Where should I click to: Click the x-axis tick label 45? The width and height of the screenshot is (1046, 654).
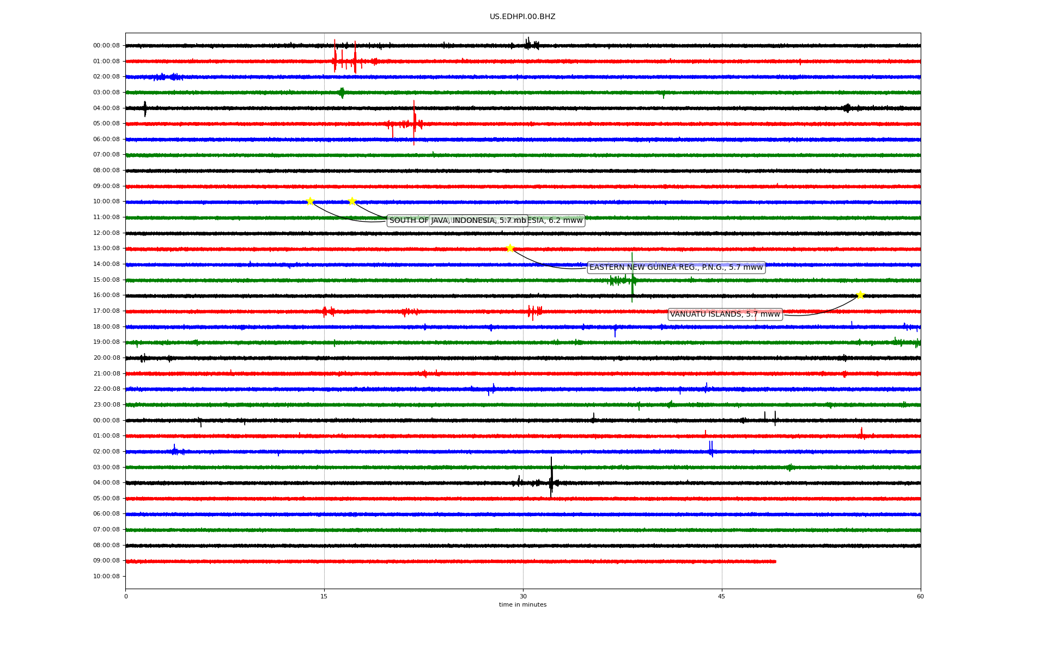click(722, 596)
